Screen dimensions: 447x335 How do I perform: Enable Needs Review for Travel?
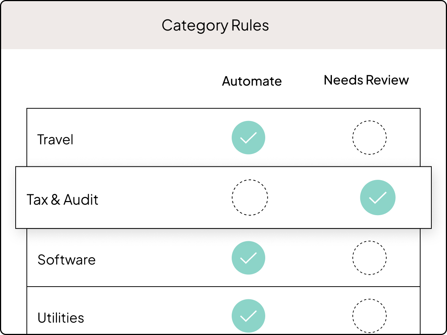(370, 138)
